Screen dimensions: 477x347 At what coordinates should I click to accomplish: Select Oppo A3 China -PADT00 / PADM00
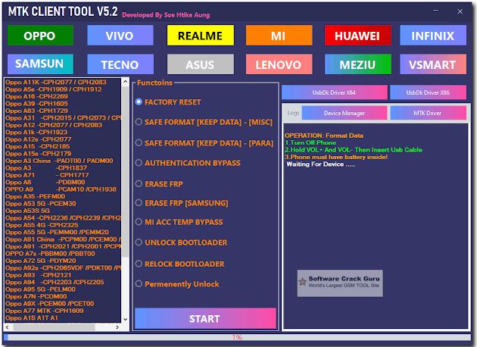59,161
